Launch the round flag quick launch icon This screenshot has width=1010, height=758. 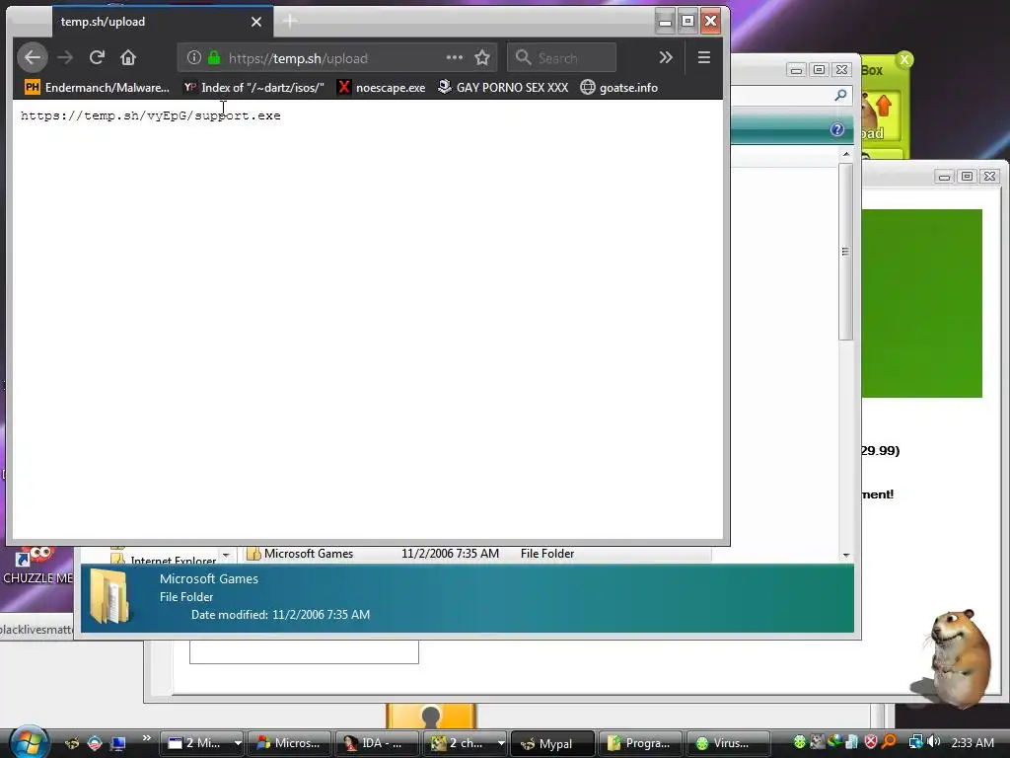tap(95, 743)
